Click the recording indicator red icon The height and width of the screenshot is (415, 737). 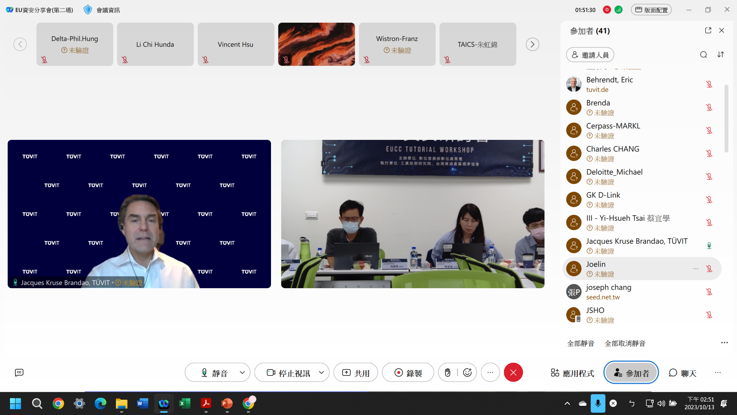tap(607, 10)
